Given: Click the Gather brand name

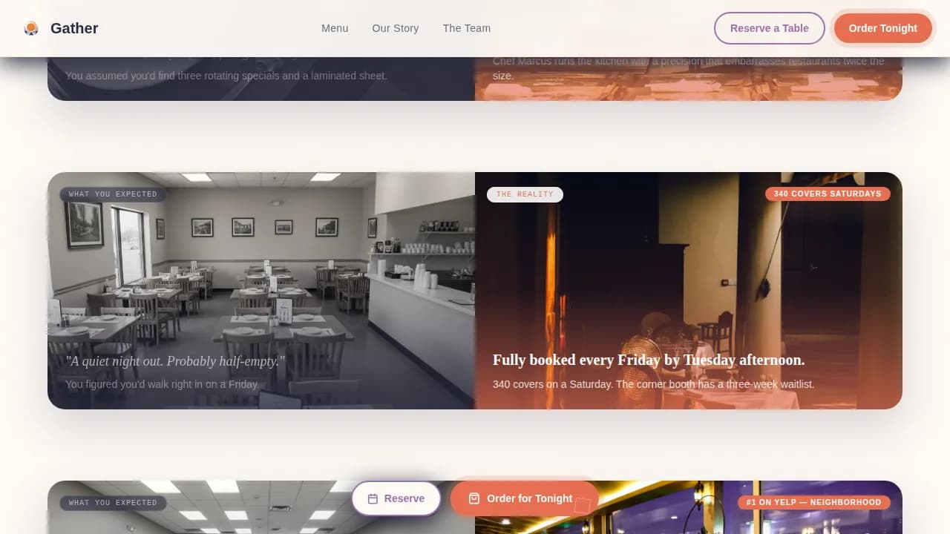Looking at the screenshot, I should pos(74,28).
